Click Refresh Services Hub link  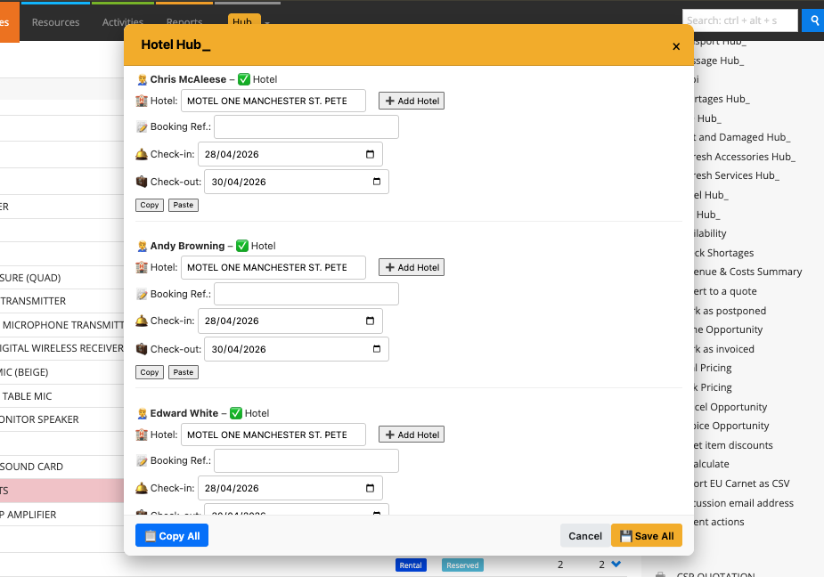click(737, 175)
